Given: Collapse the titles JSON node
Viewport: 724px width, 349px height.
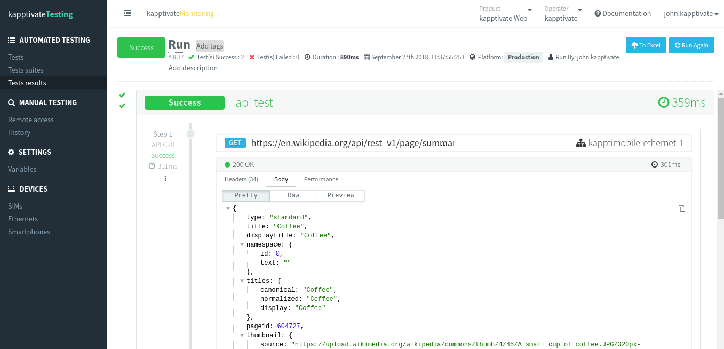Looking at the screenshot, I should pos(242,281).
